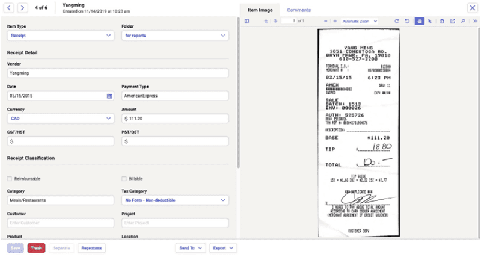481x257 pixels.
Task: Click the download document icon
Action: 442,21
